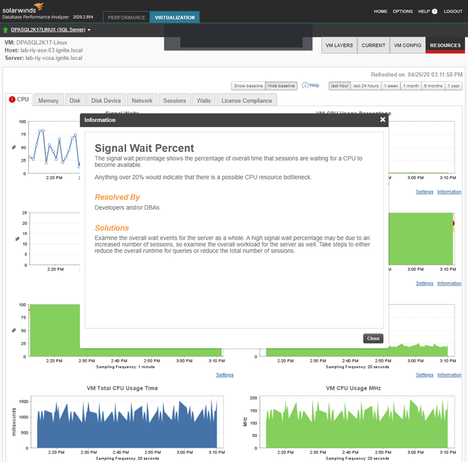This screenshot has width=468, height=462.
Task: Click the info icon next to Help
Action: tap(305, 85)
